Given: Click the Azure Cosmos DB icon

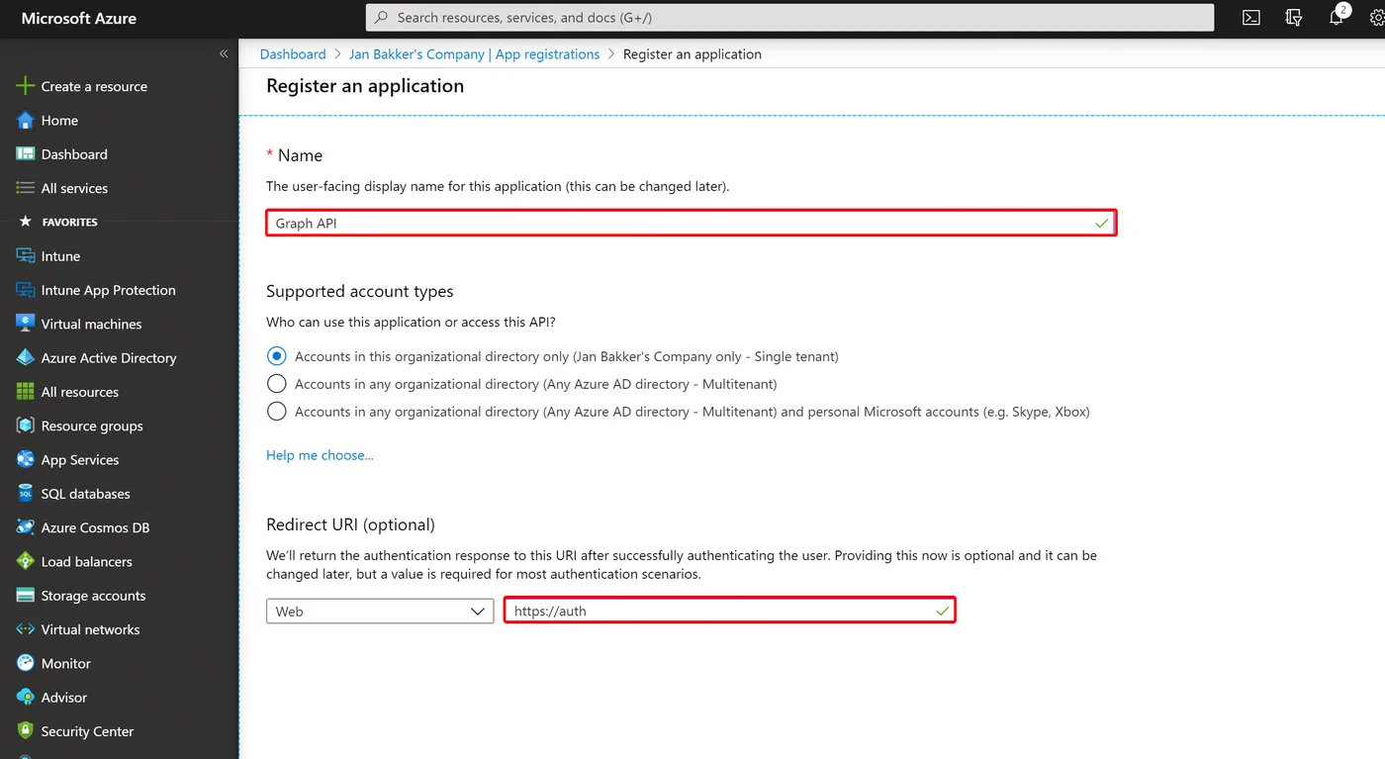Looking at the screenshot, I should point(25,527).
